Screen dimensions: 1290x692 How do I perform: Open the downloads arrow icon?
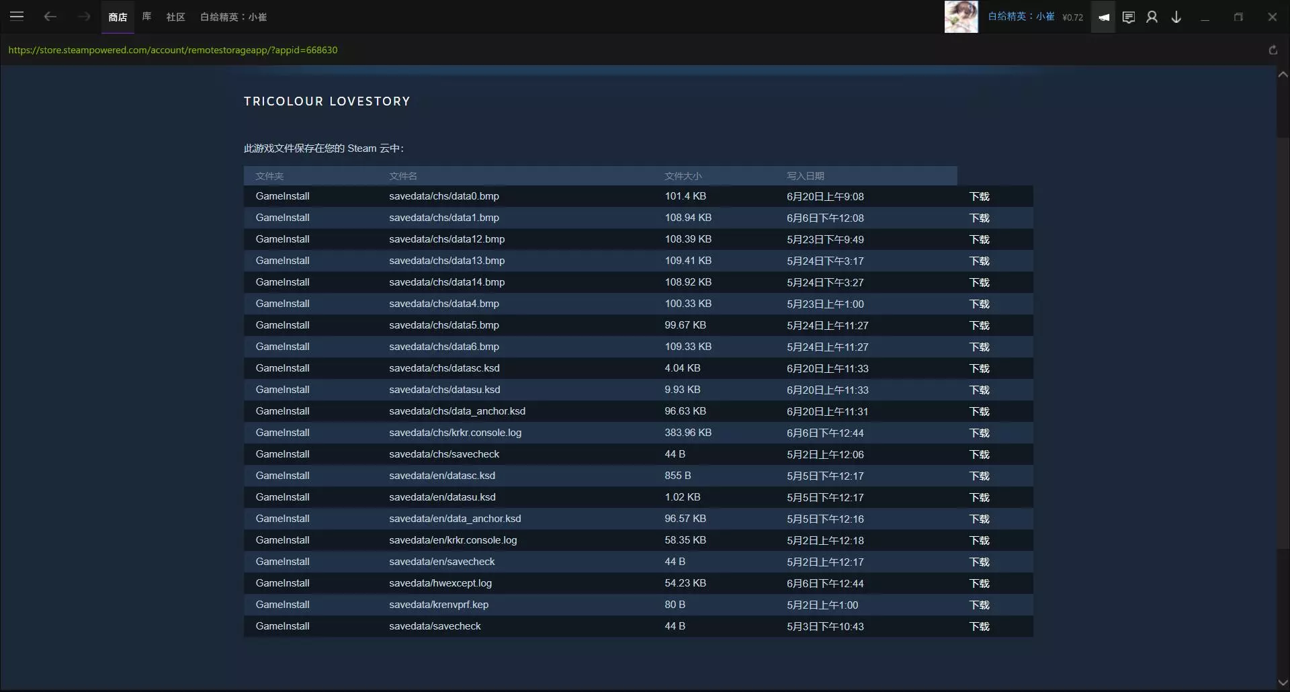click(1176, 17)
